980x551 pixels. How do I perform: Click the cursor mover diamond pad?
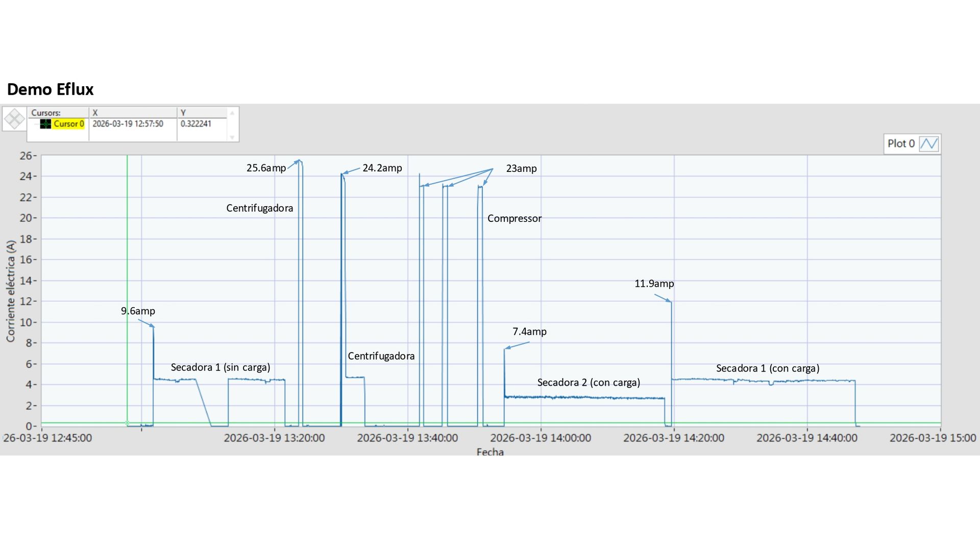(14, 119)
